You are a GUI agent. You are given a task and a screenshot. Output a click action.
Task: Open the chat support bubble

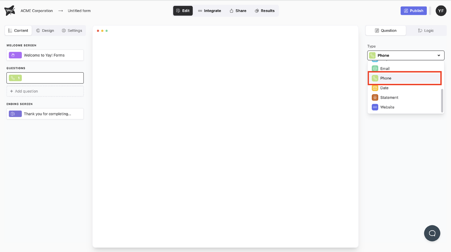432,233
